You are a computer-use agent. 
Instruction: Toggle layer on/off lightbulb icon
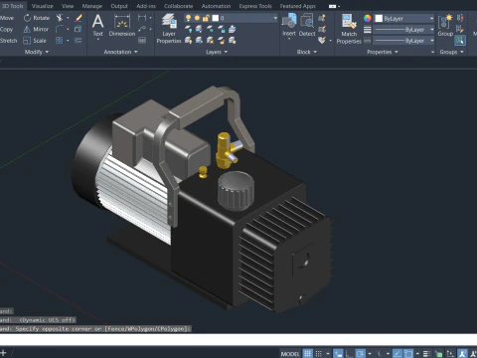188,18
